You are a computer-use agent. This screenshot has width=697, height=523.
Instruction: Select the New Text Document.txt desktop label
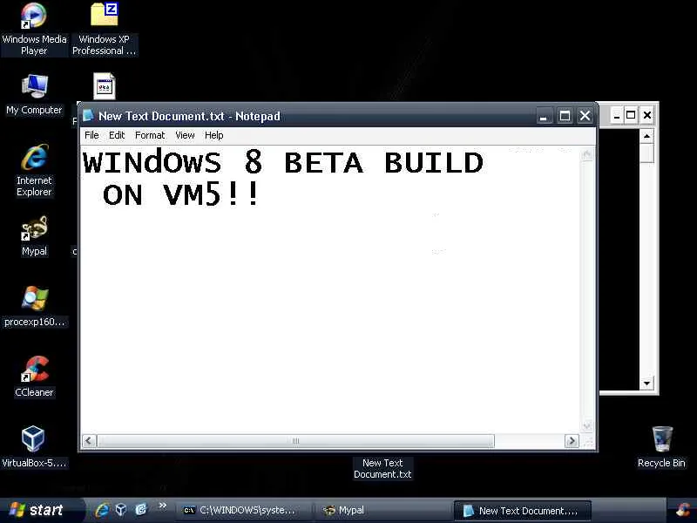tap(382, 469)
